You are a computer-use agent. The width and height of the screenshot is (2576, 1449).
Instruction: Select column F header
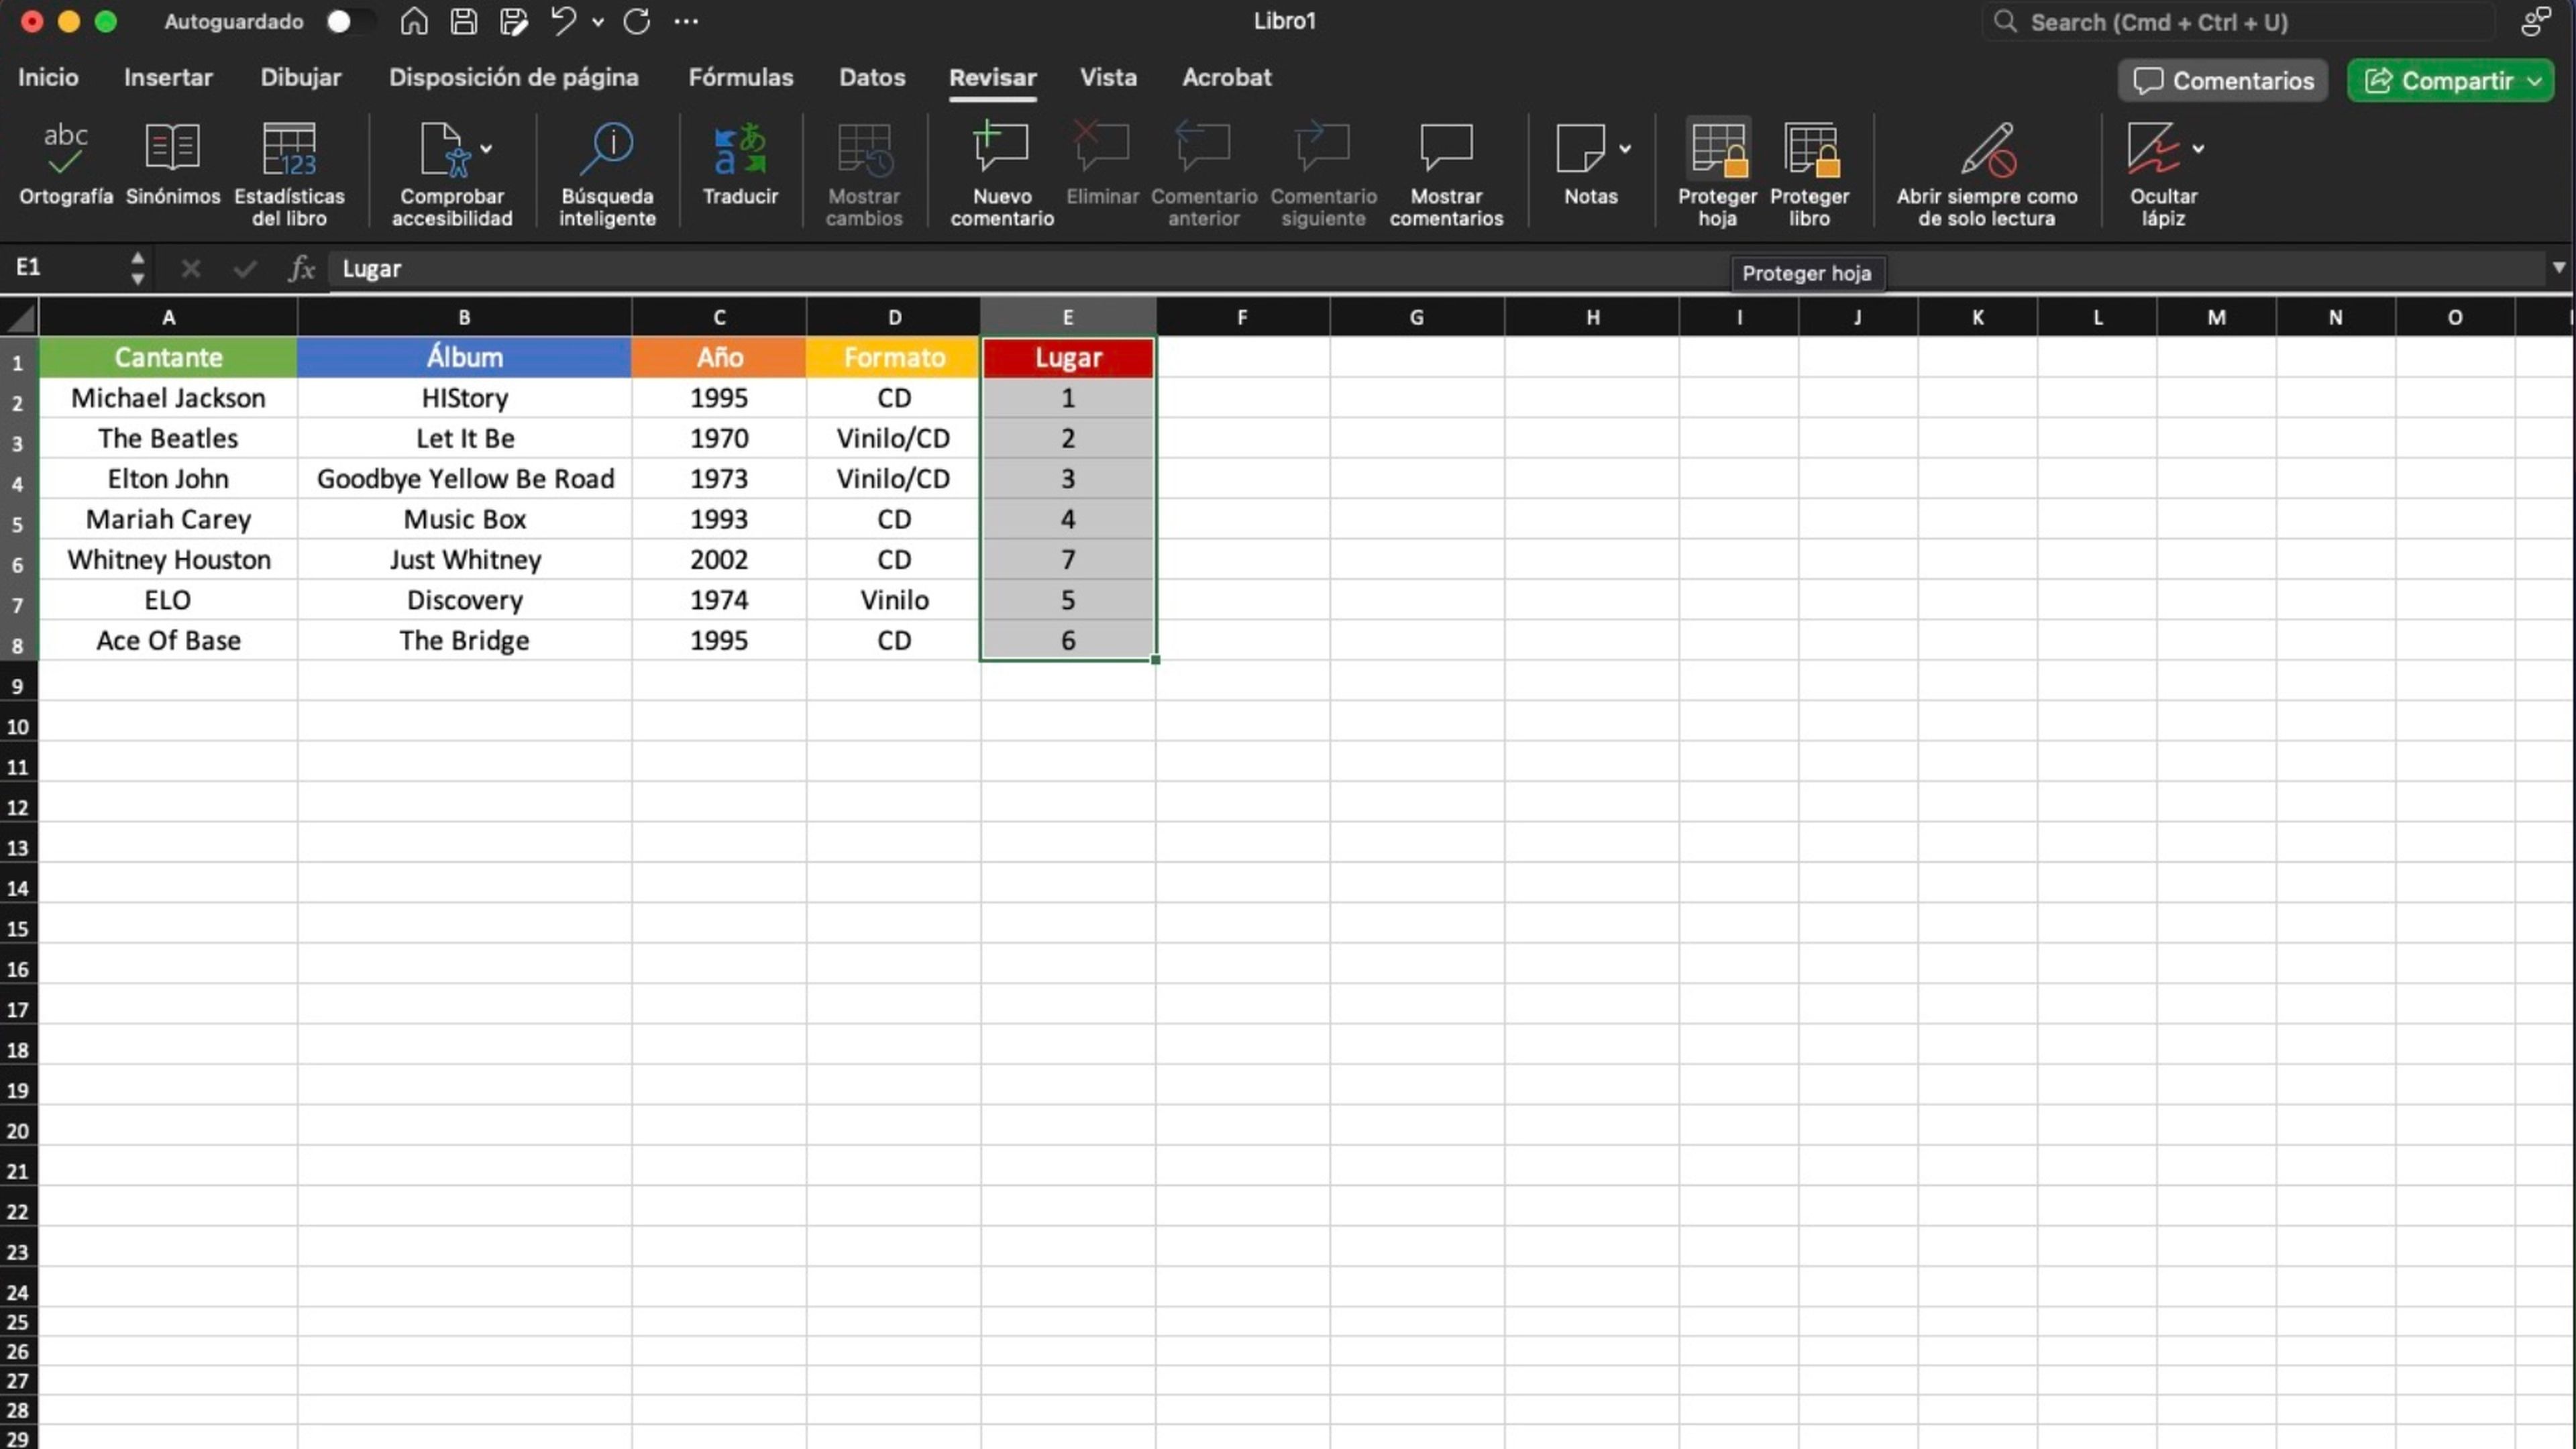pos(1242,317)
